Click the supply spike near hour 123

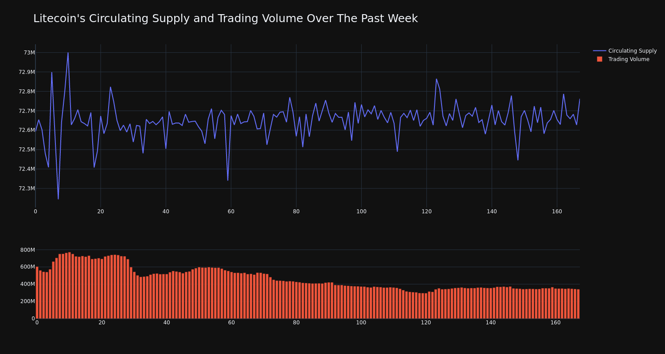pyautogui.click(x=436, y=79)
